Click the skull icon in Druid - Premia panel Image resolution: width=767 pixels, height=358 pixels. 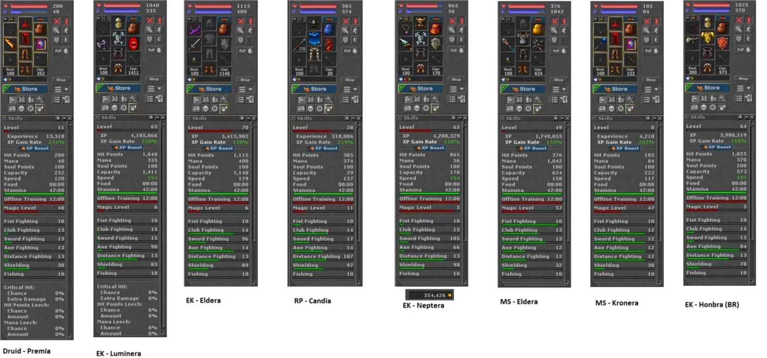tap(21, 108)
